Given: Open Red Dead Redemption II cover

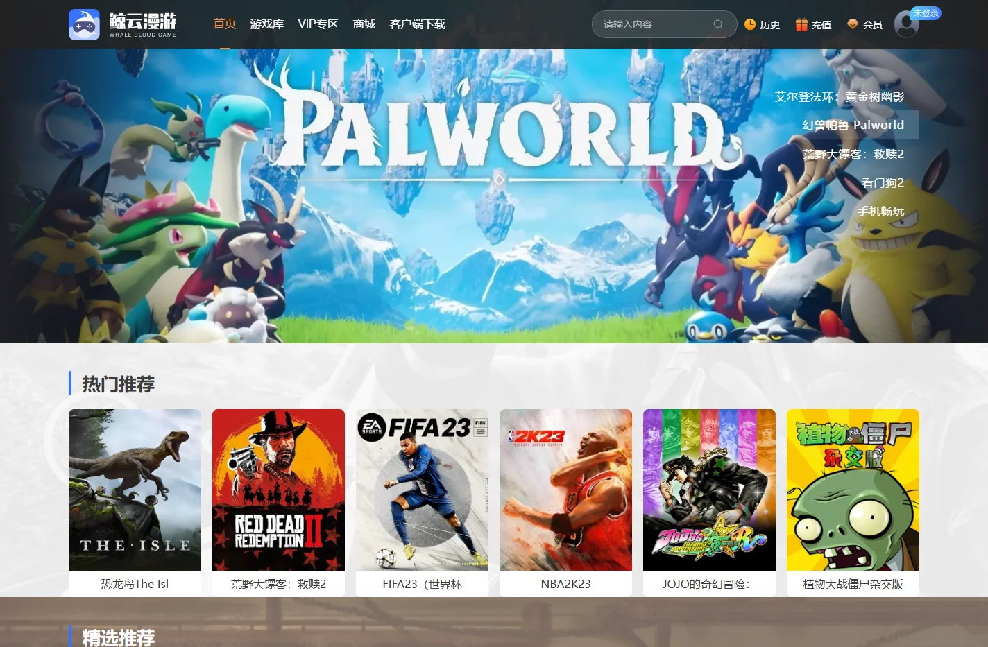Looking at the screenshot, I should coord(278,490).
